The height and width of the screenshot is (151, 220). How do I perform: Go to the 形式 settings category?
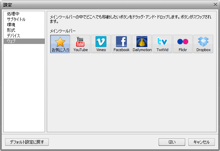pos(24,30)
